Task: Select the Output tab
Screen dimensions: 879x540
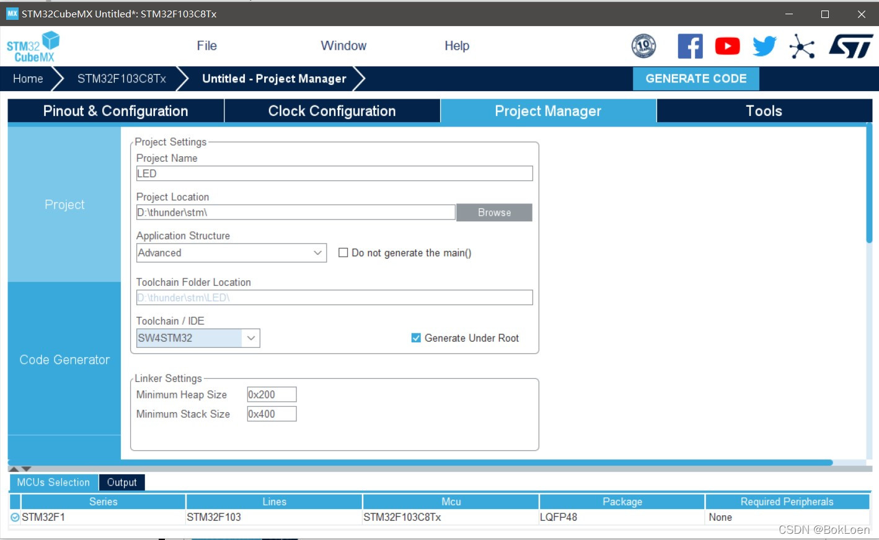Action: (x=121, y=482)
